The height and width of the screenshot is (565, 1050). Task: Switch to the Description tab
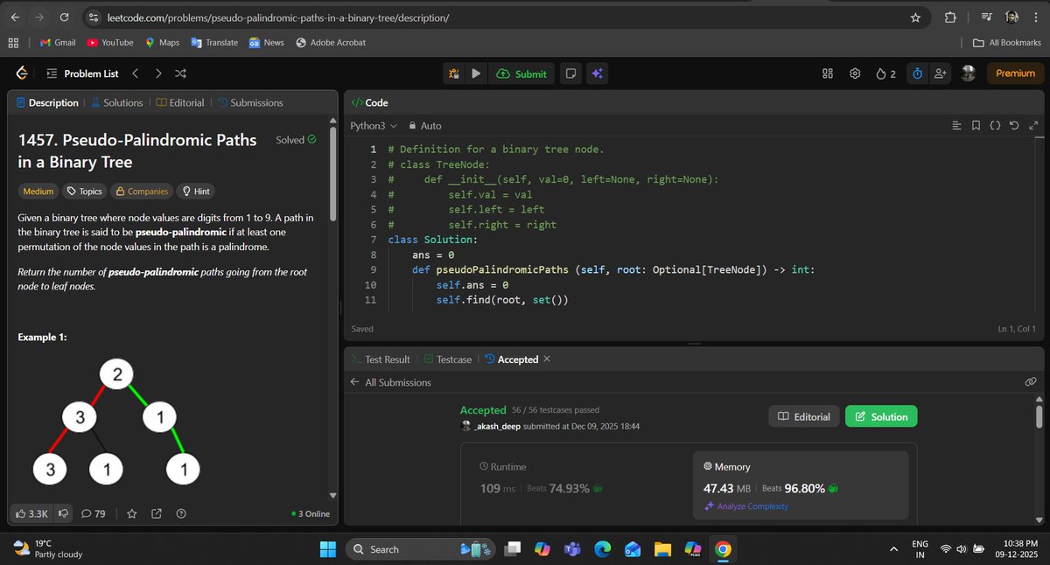(47, 102)
